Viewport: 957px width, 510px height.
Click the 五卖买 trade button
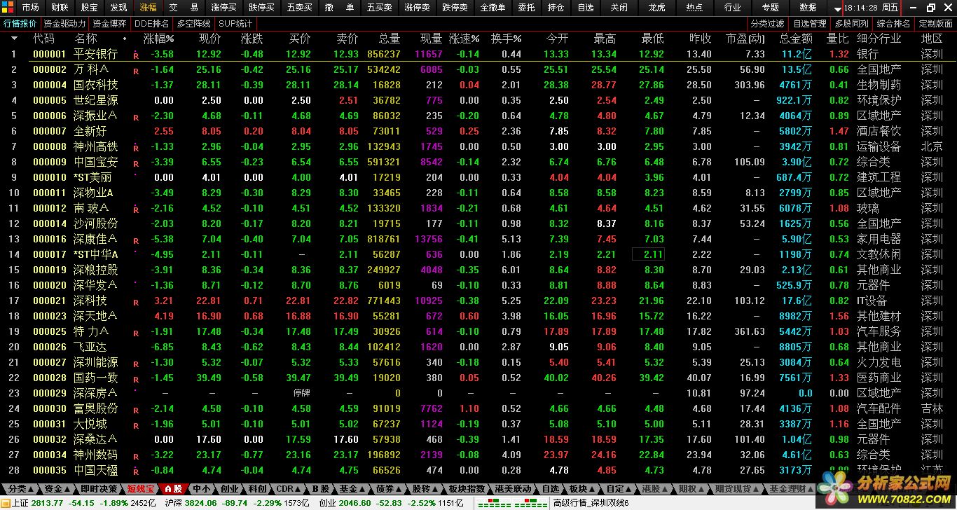click(299, 8)
